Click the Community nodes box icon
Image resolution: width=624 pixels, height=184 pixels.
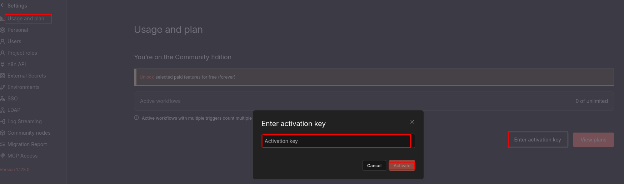(3, 133)
